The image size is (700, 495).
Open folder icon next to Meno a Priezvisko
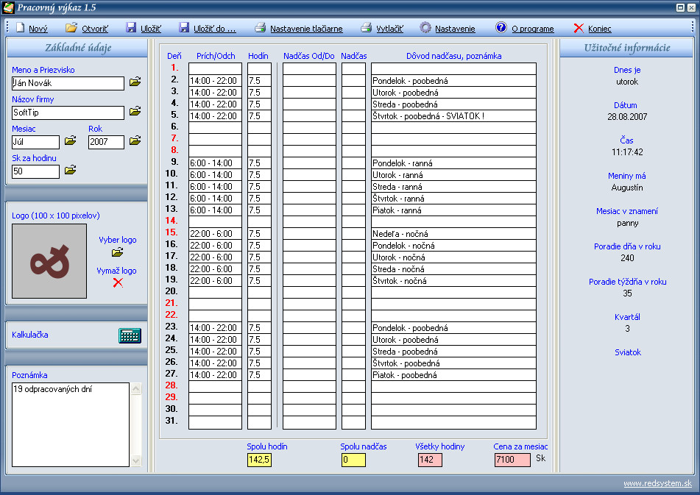tap(135, 82)
